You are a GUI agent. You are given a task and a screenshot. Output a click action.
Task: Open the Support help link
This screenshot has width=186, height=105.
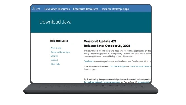(54, 60)
